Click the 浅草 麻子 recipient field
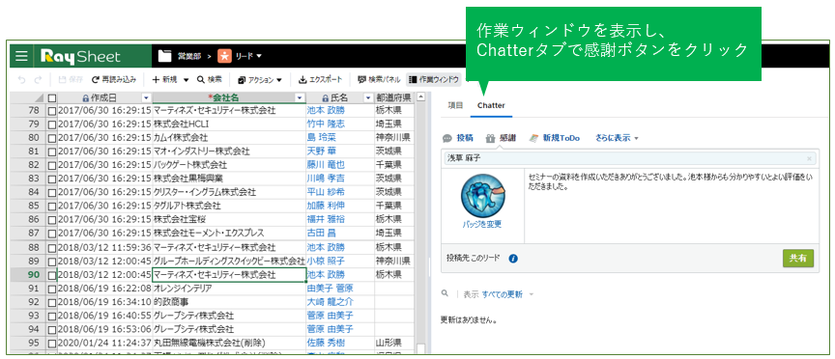The image size is (835, 359). click(x=630, y=158)
